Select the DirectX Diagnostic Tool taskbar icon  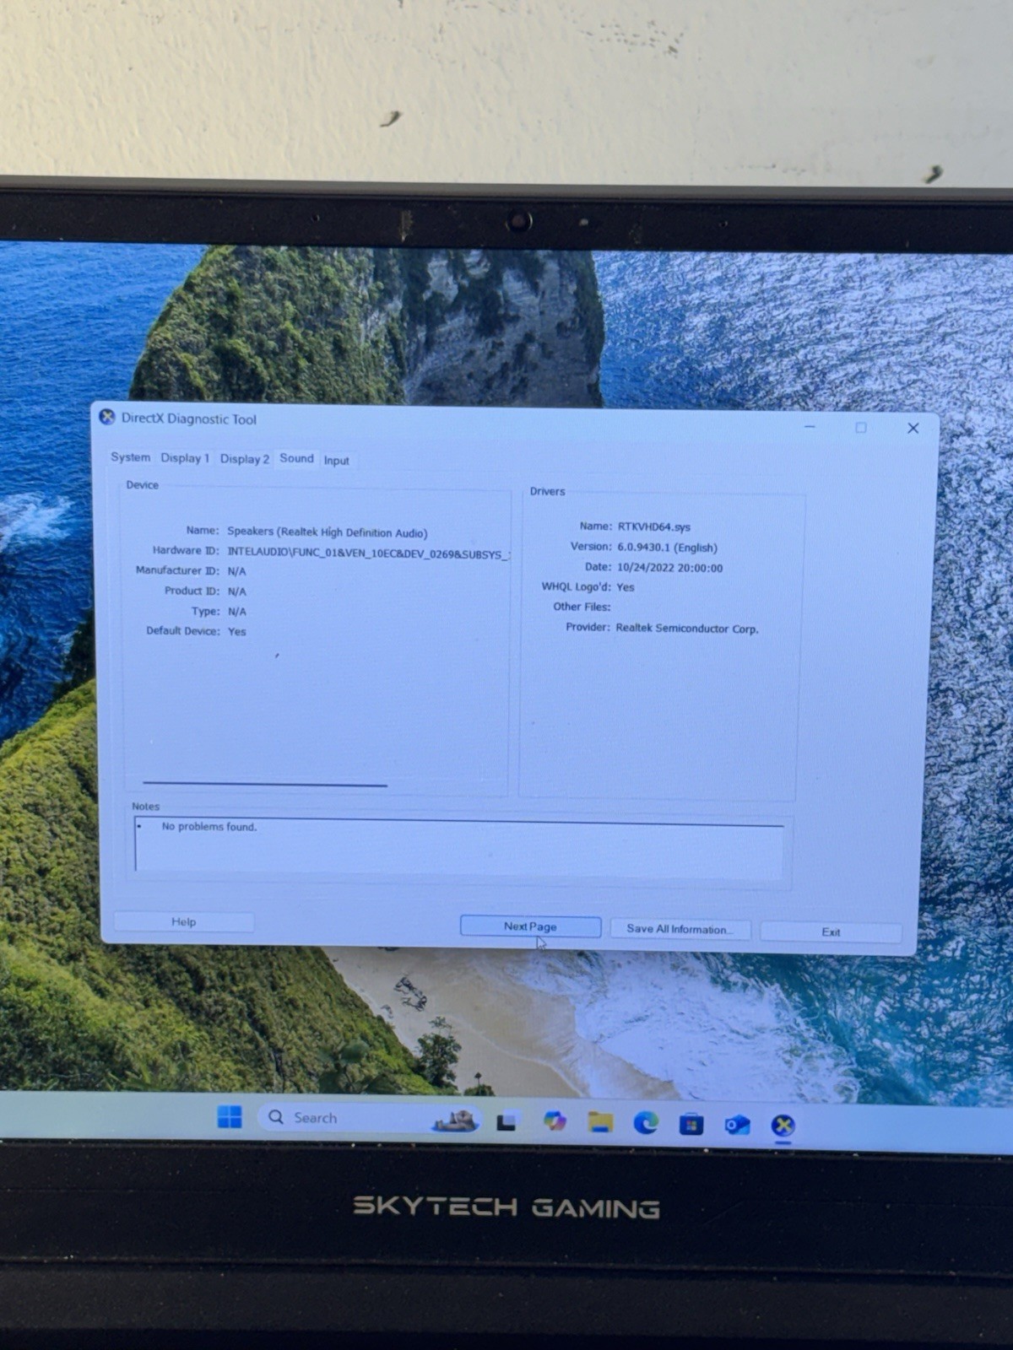pos(783,1126)
